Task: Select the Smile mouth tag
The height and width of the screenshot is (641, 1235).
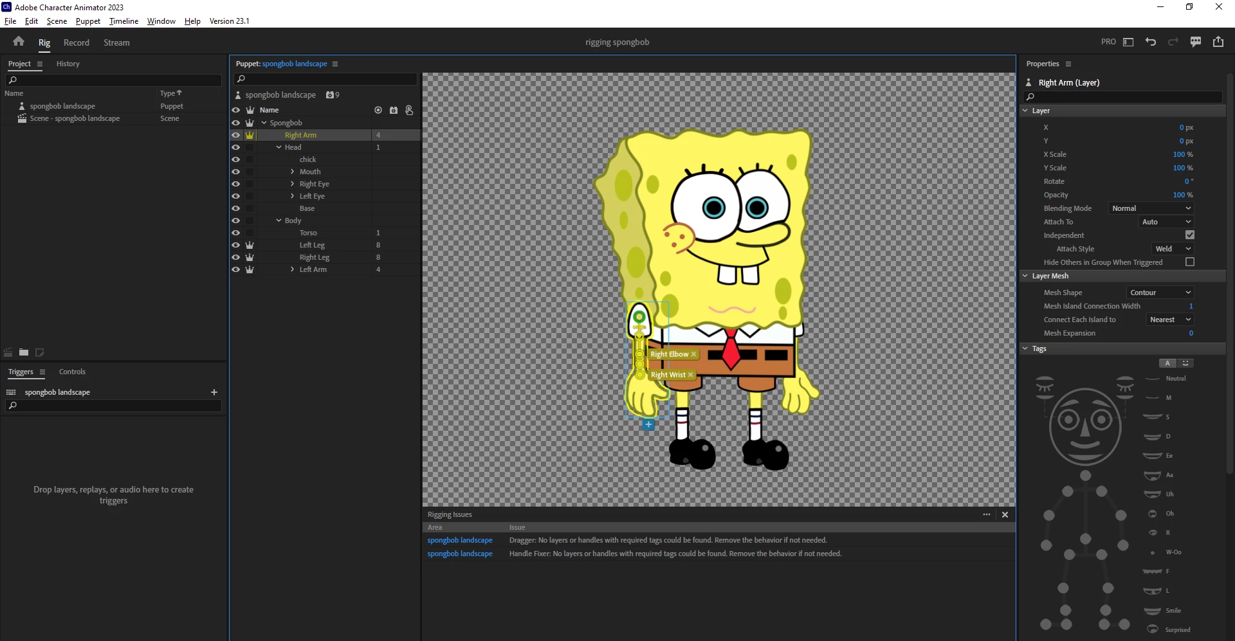Action: 1163,611
